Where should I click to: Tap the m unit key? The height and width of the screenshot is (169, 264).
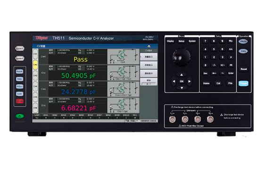231,65
